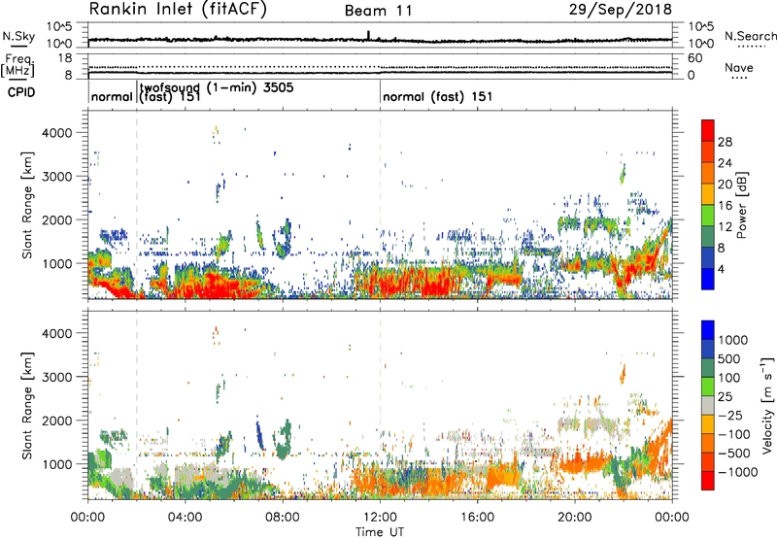Click the '18' frequency axis tick

(x=65, y=58)
